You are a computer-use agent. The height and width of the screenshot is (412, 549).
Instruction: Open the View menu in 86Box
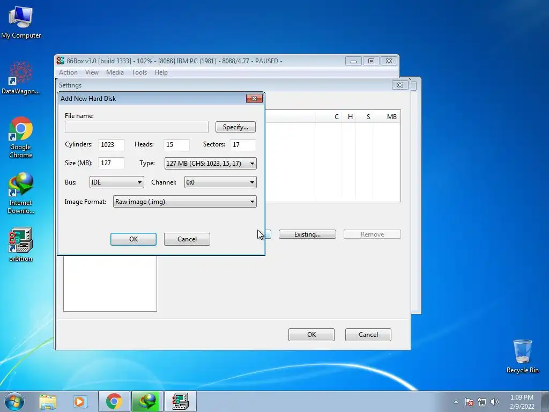pyautogui.click(x=92, y=72)
